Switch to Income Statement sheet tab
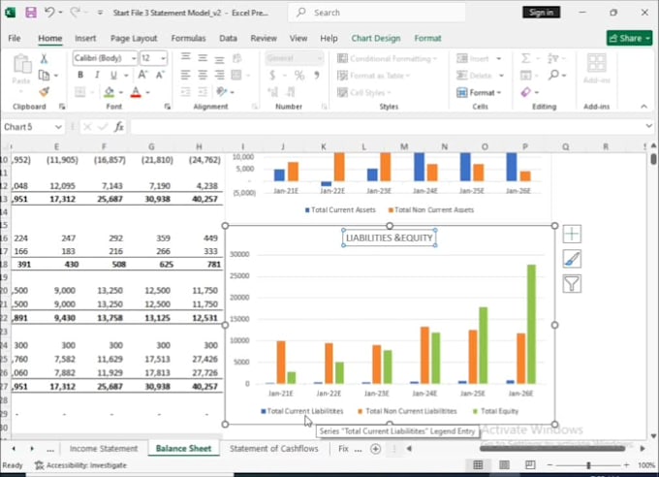The image size is (659, 477). click(x=104, y=449)
